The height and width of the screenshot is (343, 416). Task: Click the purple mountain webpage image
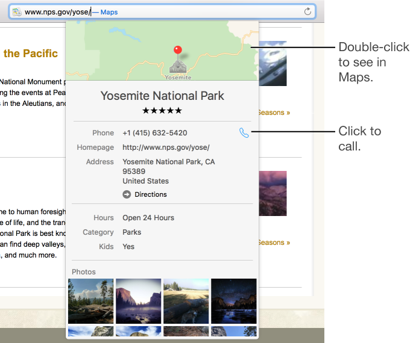point(273,193)
